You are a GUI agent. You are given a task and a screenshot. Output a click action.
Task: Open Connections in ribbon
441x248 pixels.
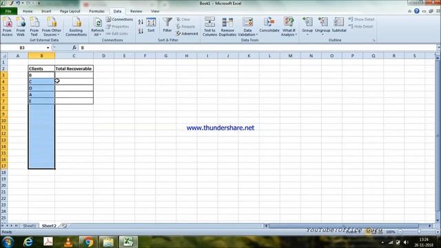click(x=119, y=19)
